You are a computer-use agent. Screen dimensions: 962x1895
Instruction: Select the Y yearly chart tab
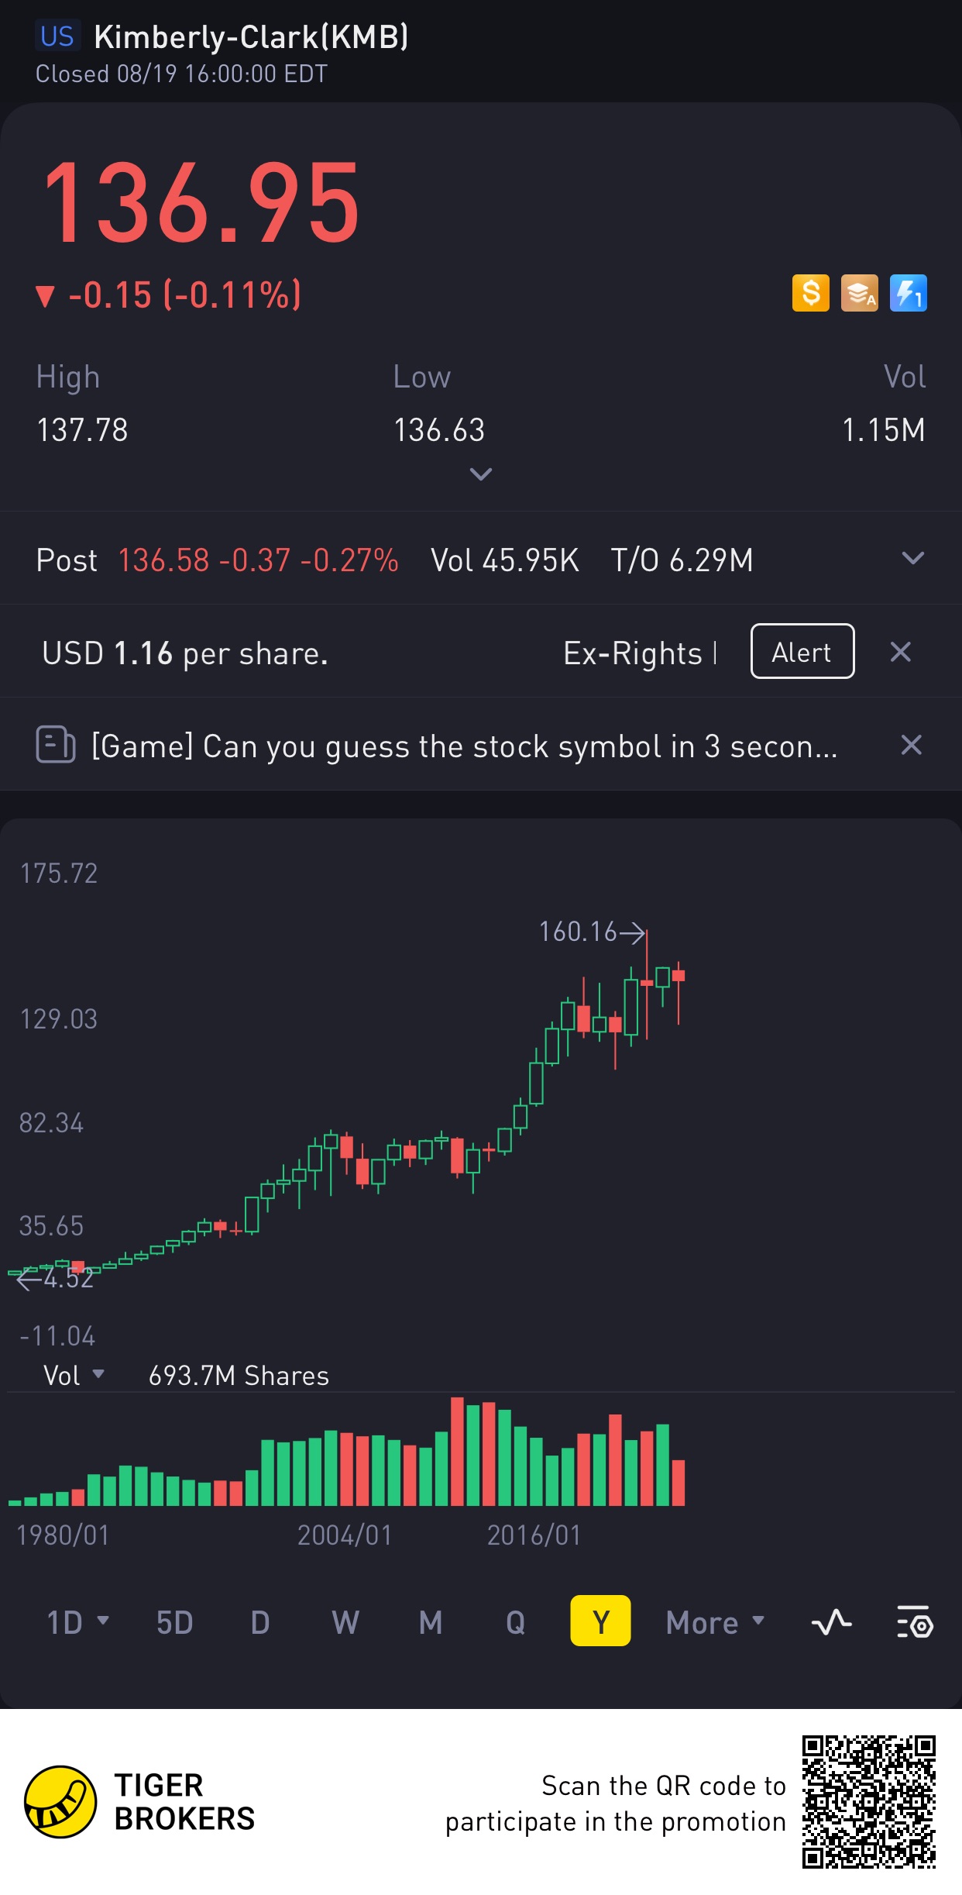point(600,1621)
